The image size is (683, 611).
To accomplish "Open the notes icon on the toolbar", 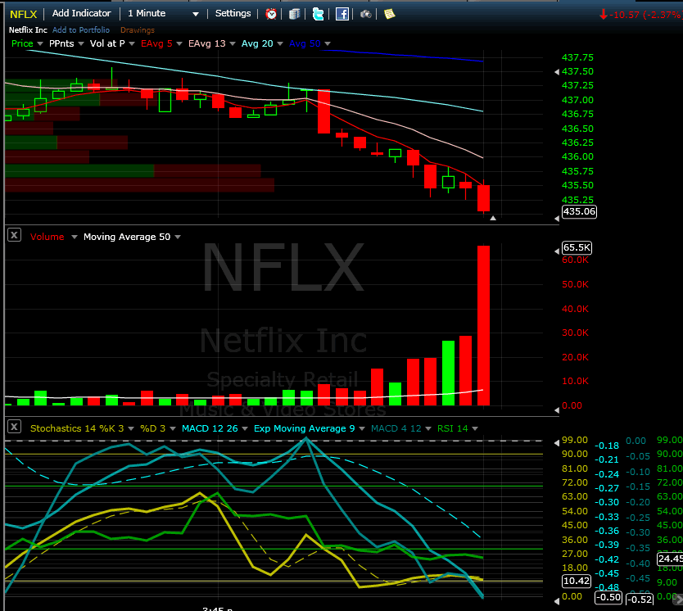I will click(x=390, y=13).
